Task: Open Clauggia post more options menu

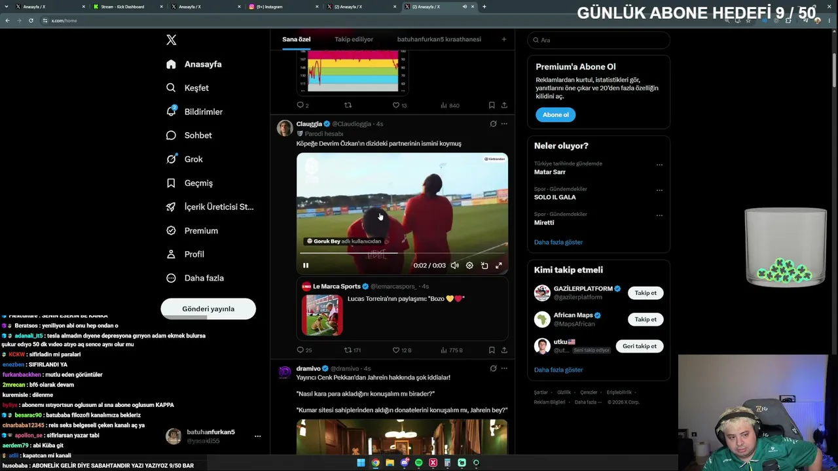Action: click(x=504, y=124)
